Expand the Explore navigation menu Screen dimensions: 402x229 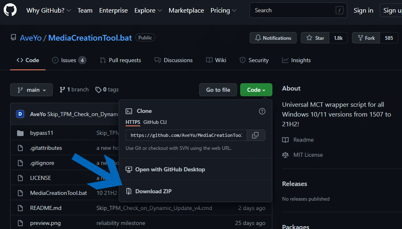point(148,11)
